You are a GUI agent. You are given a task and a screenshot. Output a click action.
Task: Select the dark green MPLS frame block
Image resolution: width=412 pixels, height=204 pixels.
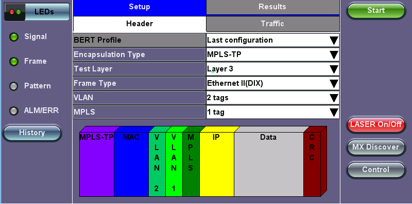[x=191, y=164]
